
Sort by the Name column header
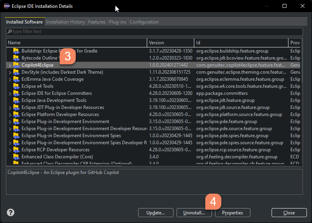pos(77,43)
